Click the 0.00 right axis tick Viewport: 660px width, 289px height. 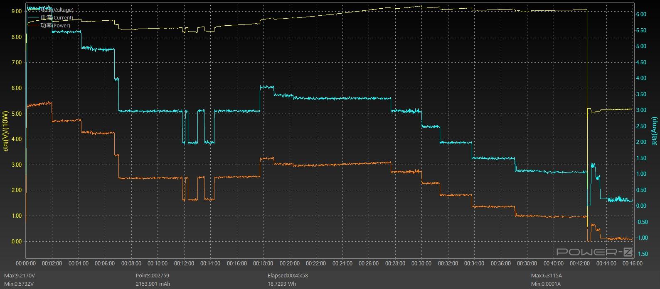(641, 206)
